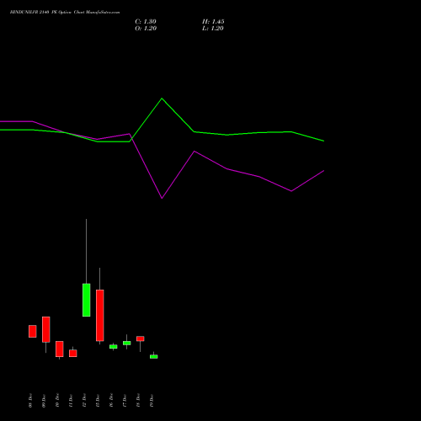Click the 09 Dec date label
Screen dimensions: 421x421
tap(44, 401)
